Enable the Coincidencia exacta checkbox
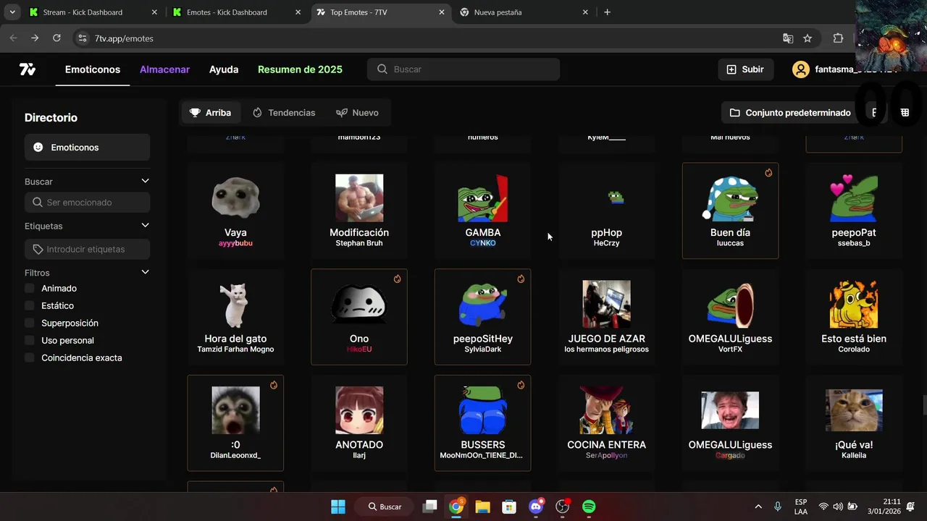The width and height of the screenshot is (927, 521). pyautogui.click(x=30, y=357)
